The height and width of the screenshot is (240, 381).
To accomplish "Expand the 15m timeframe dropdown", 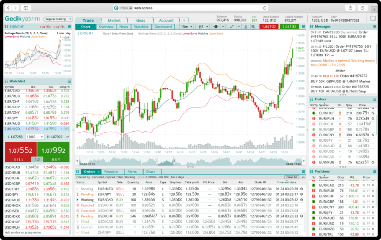I will [186, 27].
